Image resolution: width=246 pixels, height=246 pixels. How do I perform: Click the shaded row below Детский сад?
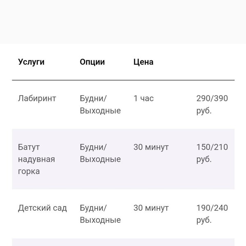(123, 242)
